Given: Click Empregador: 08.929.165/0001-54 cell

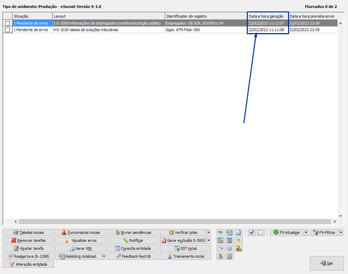Looking at the screenshot, I should (206, 23).
